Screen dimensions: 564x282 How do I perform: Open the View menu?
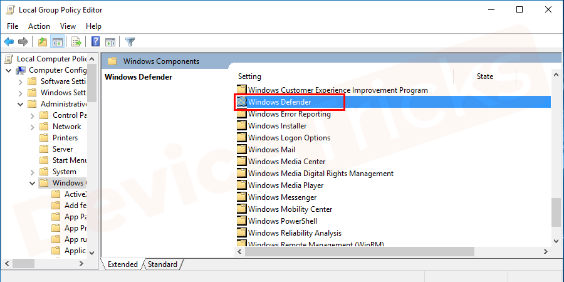coord(68,26)
